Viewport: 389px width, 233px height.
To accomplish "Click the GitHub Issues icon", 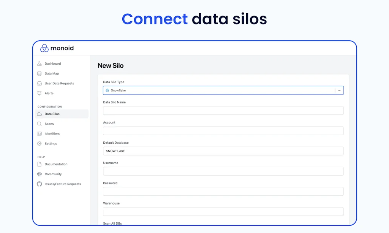I will click(39, 184).
